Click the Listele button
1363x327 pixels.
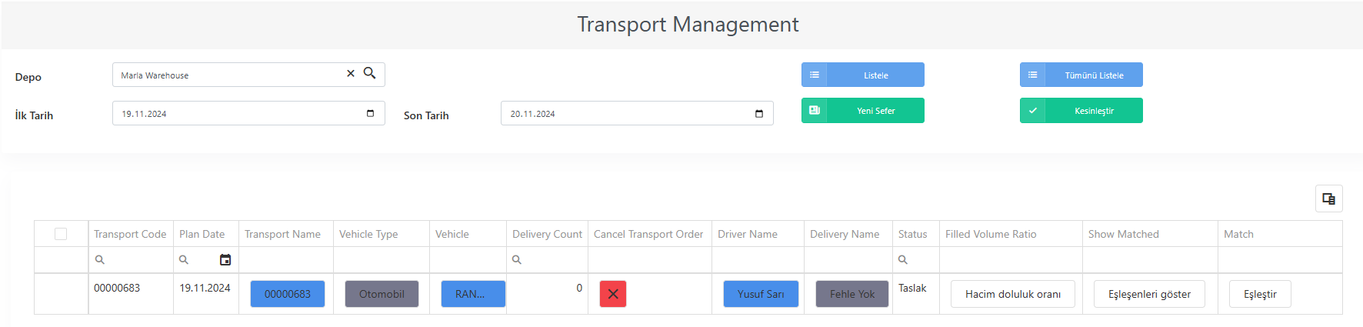863,75
